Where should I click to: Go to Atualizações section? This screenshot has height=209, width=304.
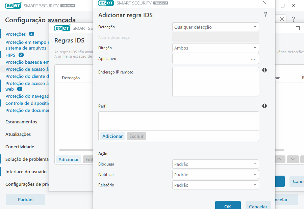(18, 134)
